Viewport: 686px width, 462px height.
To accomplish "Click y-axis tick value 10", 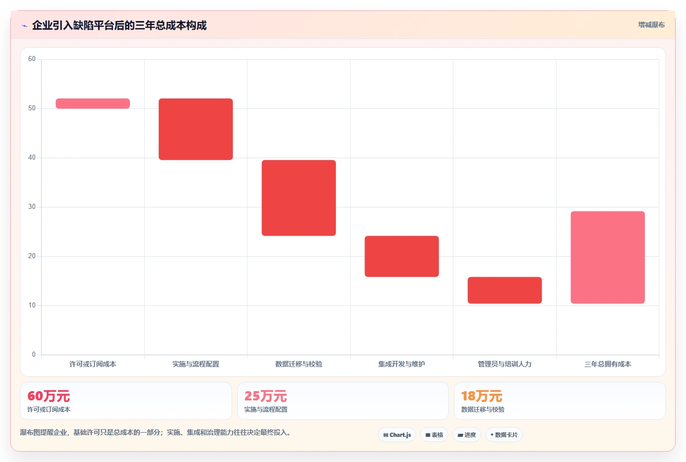I will 32,305.
